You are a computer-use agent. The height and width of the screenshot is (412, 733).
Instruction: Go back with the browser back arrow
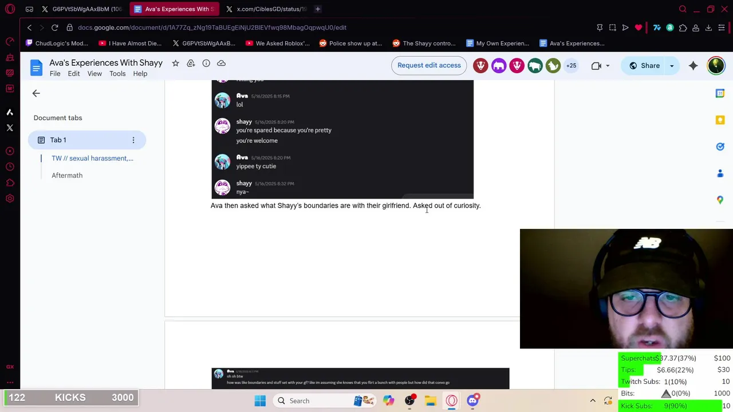pos(30,27)
